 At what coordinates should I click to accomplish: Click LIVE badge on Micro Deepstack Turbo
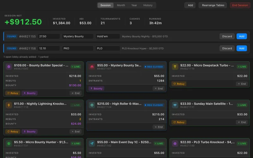pyautogui.click(x=242, y=67)
